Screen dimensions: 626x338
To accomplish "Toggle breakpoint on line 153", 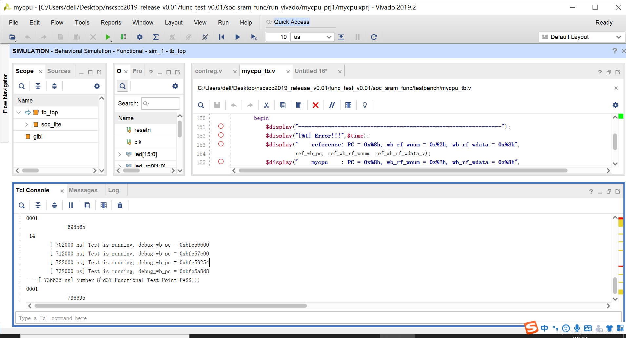I will [x=221, y=144].
